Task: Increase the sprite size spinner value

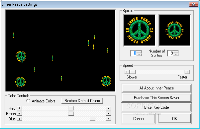Action: (x=139, y=52)
